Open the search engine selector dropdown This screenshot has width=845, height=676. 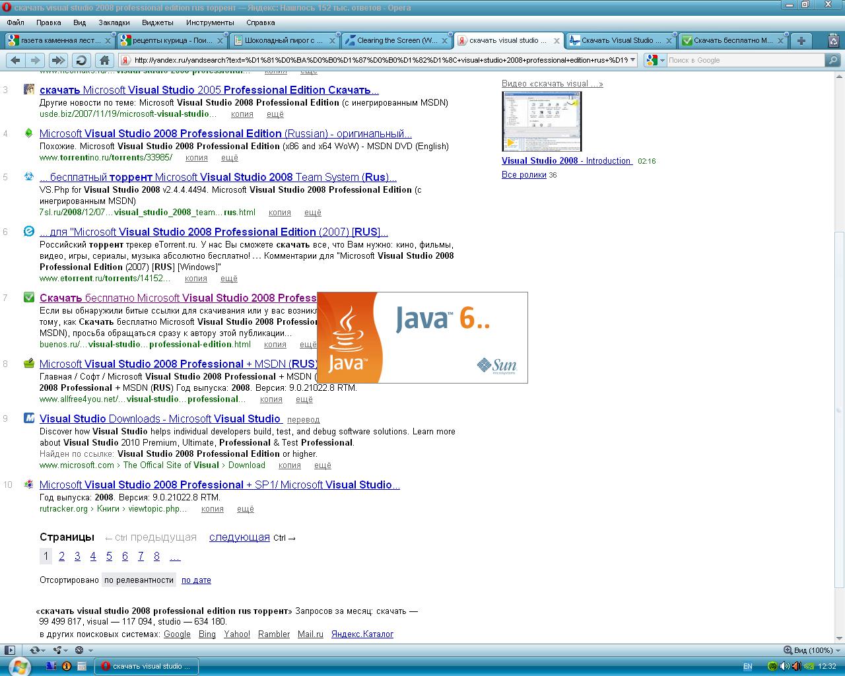(655, 60)
